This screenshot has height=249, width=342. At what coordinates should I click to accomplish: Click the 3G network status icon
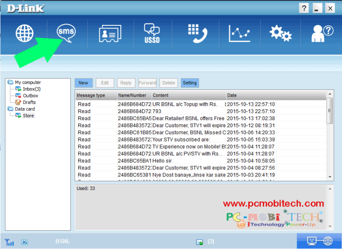24,242
